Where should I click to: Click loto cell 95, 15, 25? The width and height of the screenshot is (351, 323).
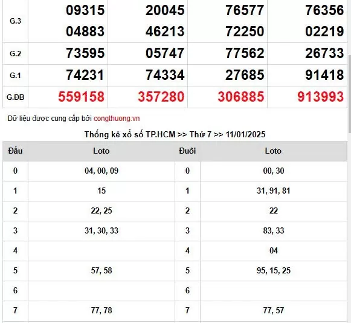pyautogui.click(x=274, y=270)
